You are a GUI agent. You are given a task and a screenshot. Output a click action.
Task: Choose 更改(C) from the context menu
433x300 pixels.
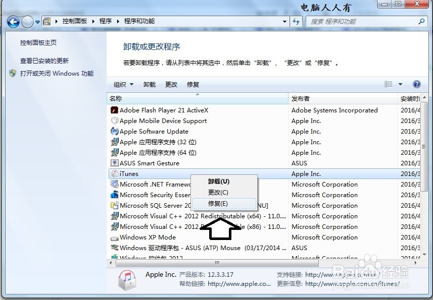[x=224, y=193]
